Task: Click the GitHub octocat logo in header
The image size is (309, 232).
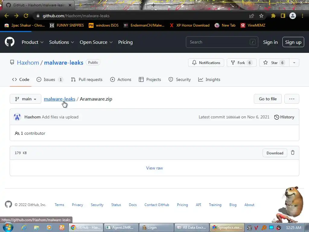Action: (9, 42)
